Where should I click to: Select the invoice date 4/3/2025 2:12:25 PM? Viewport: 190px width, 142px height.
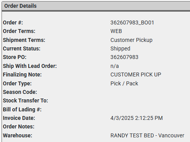click(x=137, y=118)
